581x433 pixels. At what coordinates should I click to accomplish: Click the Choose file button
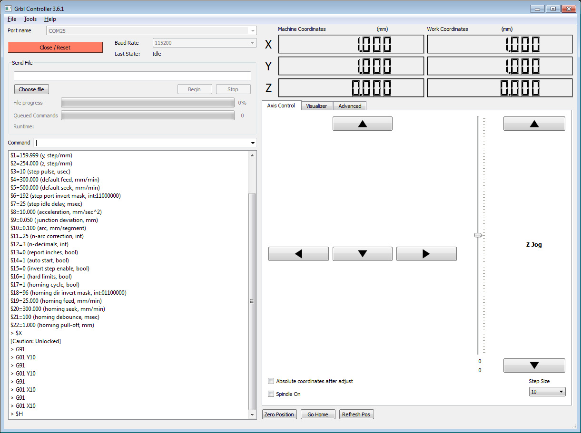click(31, 89)
